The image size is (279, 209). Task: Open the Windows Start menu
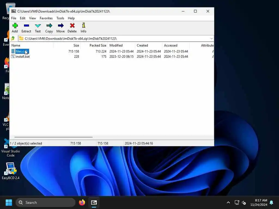(9, 202)
